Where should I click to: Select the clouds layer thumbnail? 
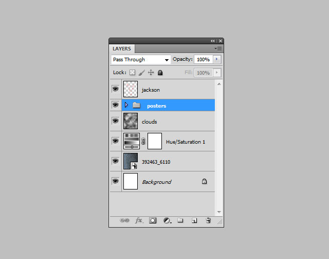tap(131, 121)
